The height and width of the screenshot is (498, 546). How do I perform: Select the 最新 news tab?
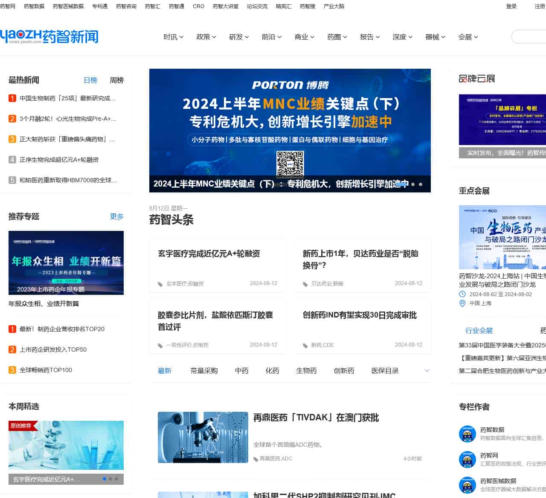tap(165, 371)
